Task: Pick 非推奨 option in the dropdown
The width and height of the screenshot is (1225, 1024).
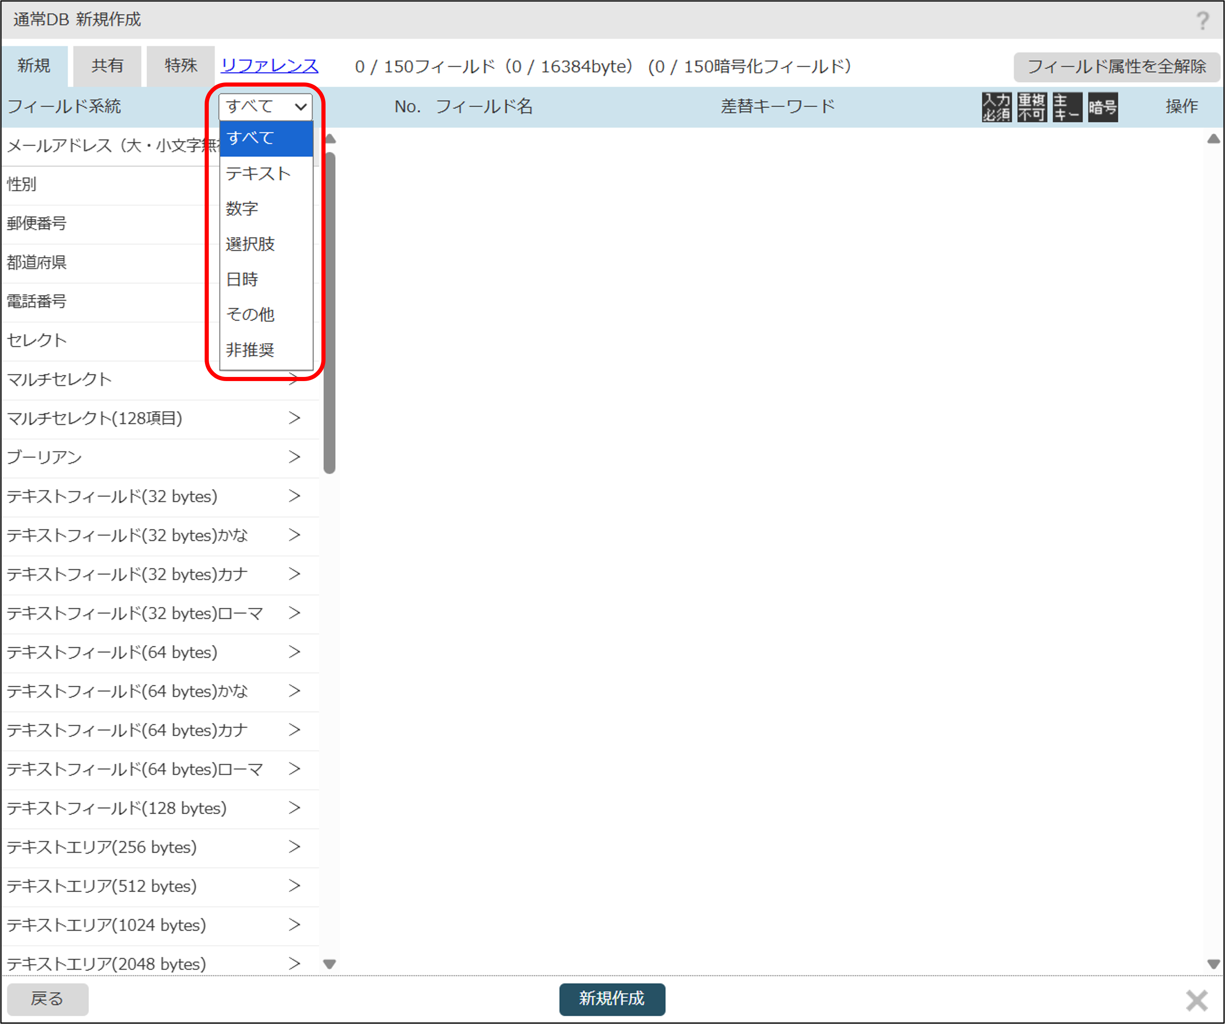Action: [251, 350]
